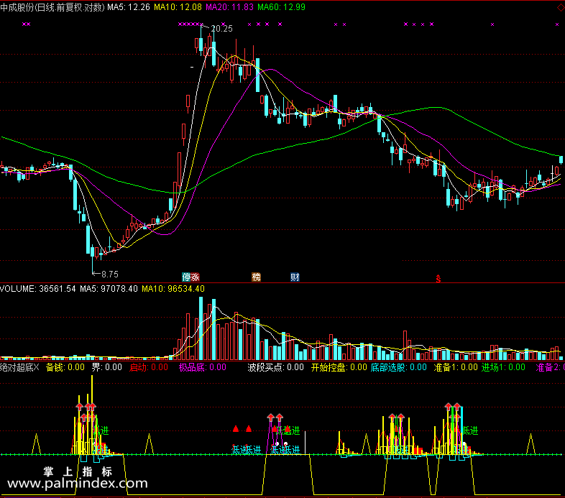This screenshot has width=565, height=498.
Task: Click the 8.75 low price annotation
Action: point(110,275)
